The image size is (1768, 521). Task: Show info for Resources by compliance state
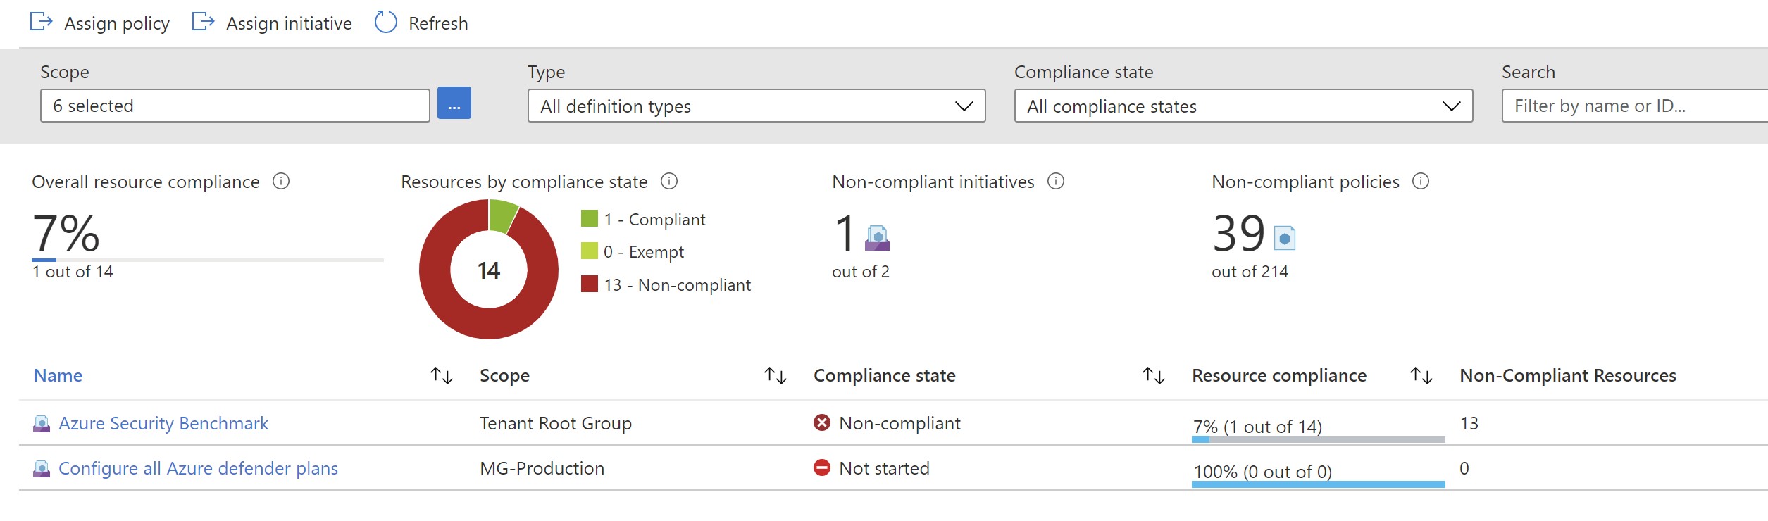pos(669,182)
